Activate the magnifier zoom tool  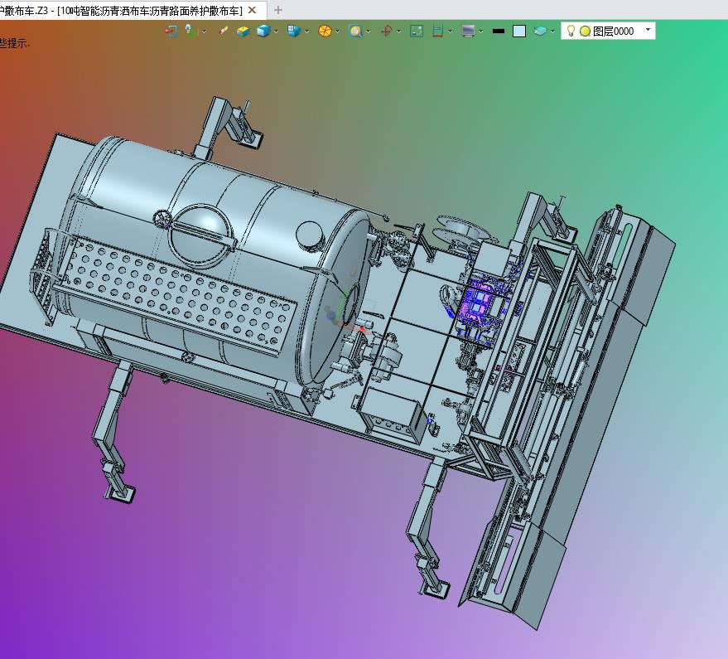coord(355,31)
